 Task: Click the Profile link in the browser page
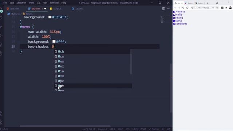coord(178,15)
